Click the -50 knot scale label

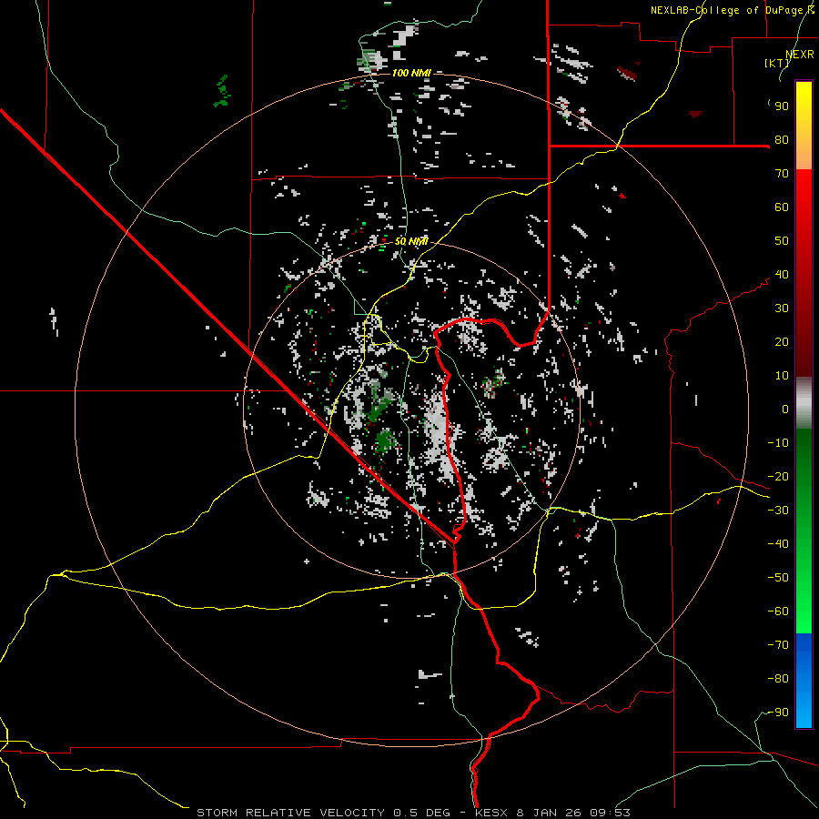click(x=778, y=578)
